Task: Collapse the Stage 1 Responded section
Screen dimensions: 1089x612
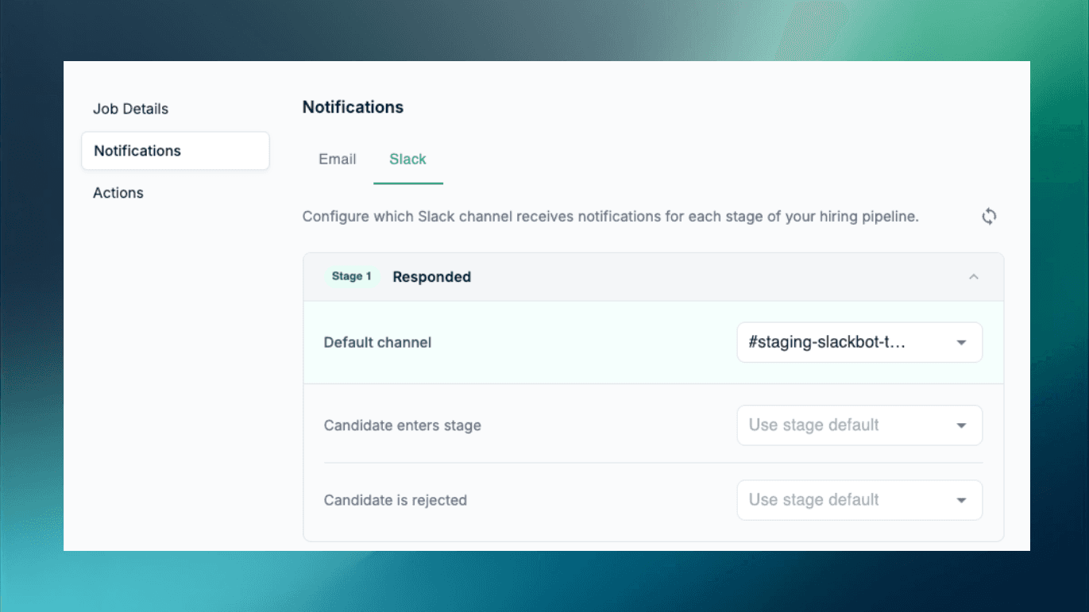Action: pyautogui.click(x=974, y=277)
